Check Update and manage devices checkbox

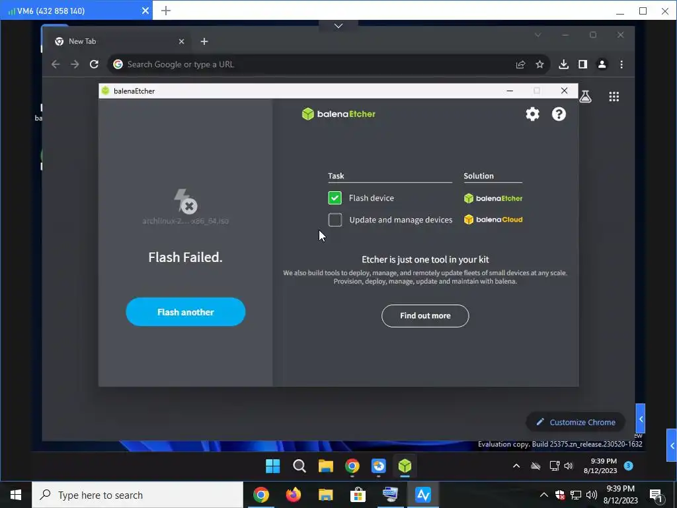pyautogui.click(x=335, y=220)
